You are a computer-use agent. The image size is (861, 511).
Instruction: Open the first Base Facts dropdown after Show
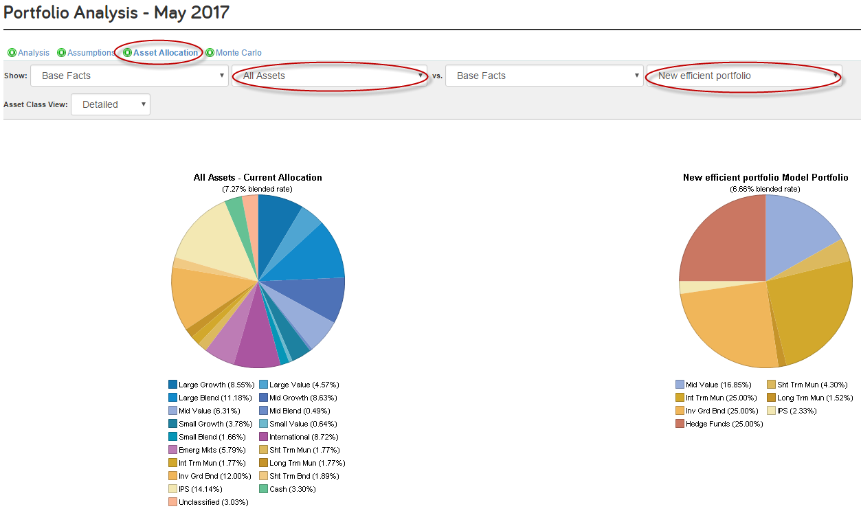[130, 76]
